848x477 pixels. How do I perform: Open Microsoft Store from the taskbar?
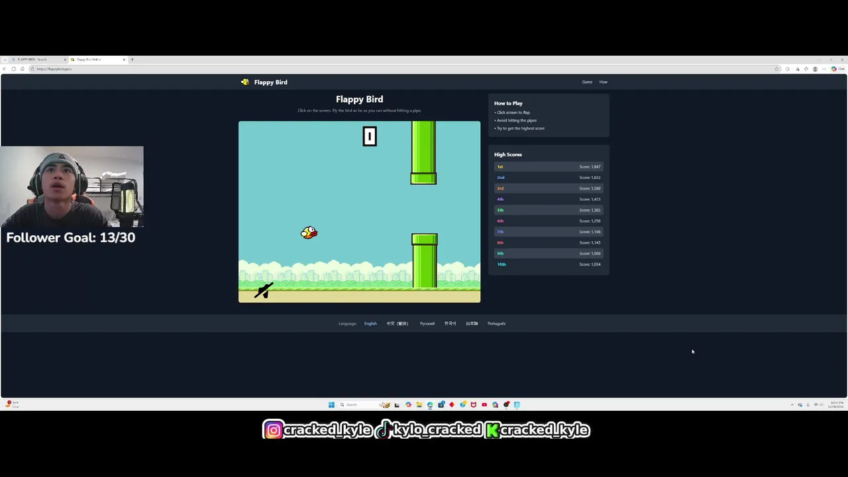441,405
